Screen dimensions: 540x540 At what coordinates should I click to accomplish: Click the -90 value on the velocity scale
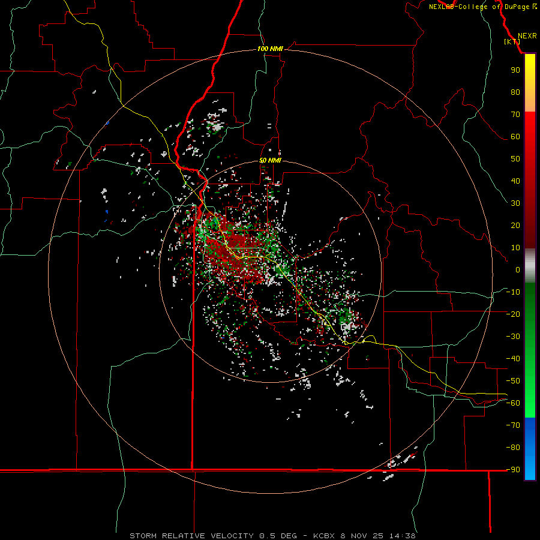(513, 470)
